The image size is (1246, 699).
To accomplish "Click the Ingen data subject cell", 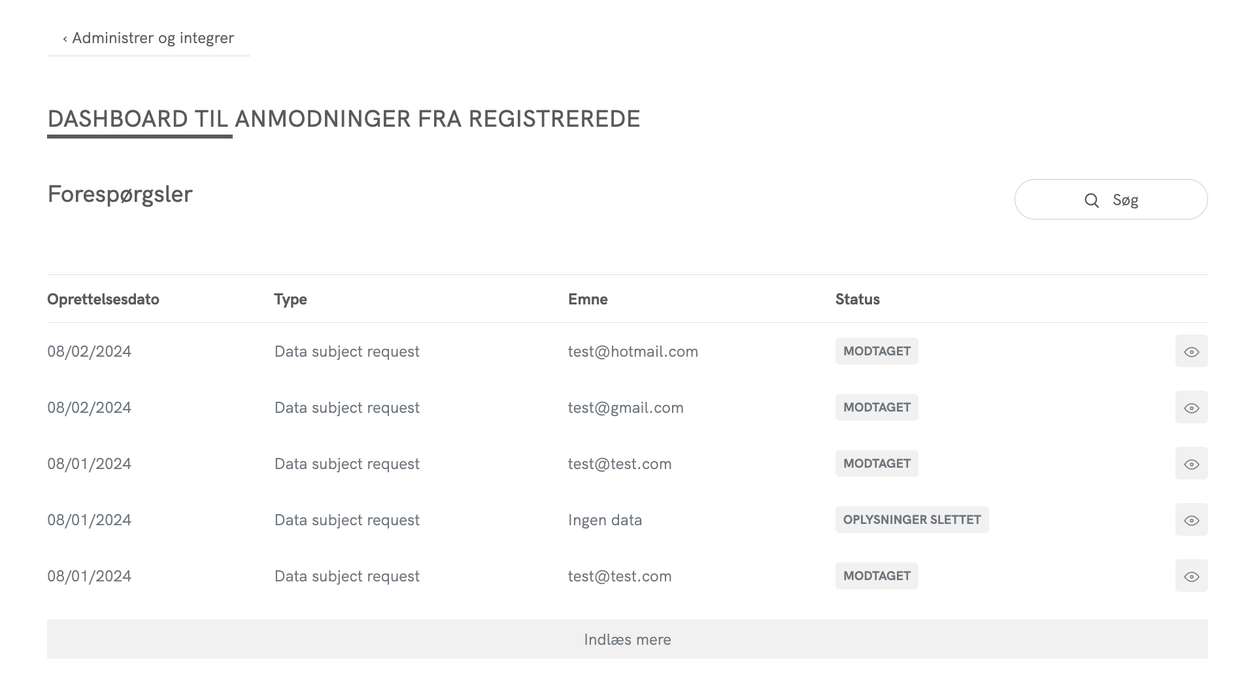I will tap(605, 520).
